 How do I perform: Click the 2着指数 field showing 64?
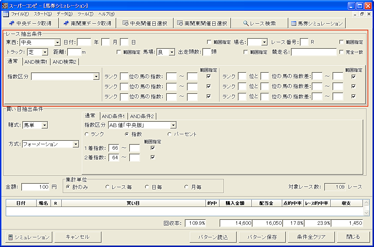114,158
